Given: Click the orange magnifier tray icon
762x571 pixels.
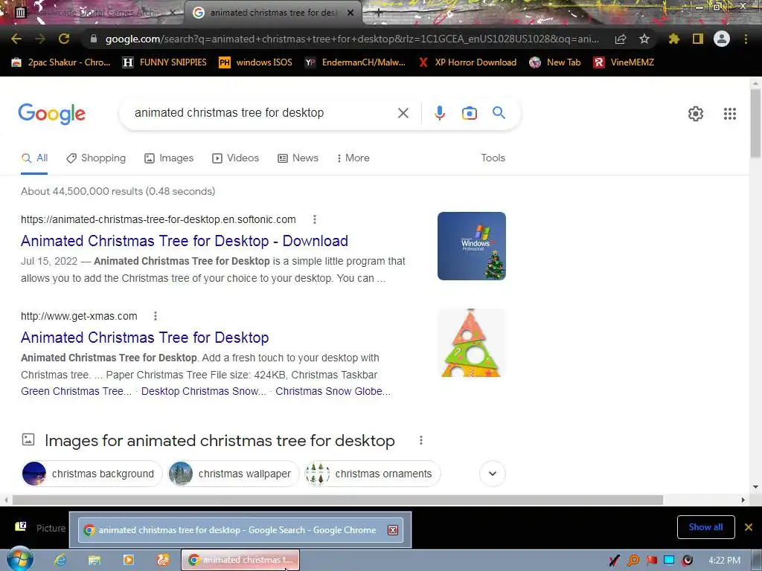Looking at the screenshot, I should click(x=633, y=561).
